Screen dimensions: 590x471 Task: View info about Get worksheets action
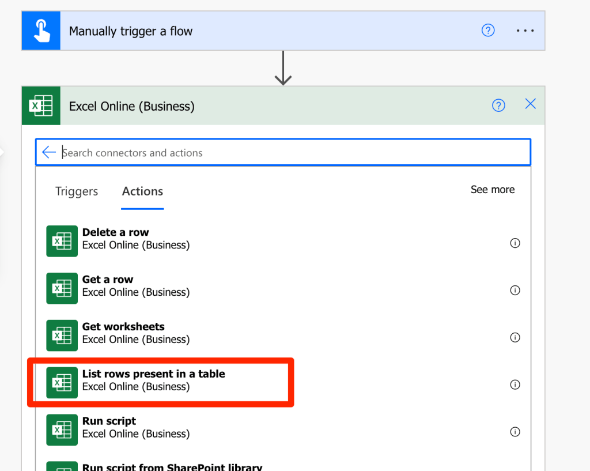515,337
